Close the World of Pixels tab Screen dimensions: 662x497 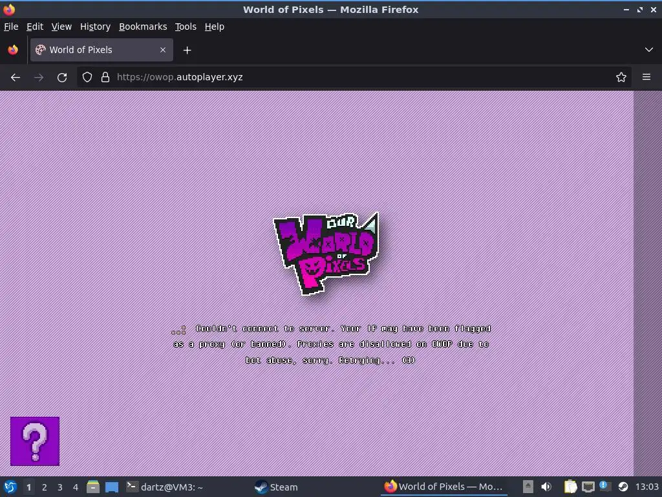(163, 50)
